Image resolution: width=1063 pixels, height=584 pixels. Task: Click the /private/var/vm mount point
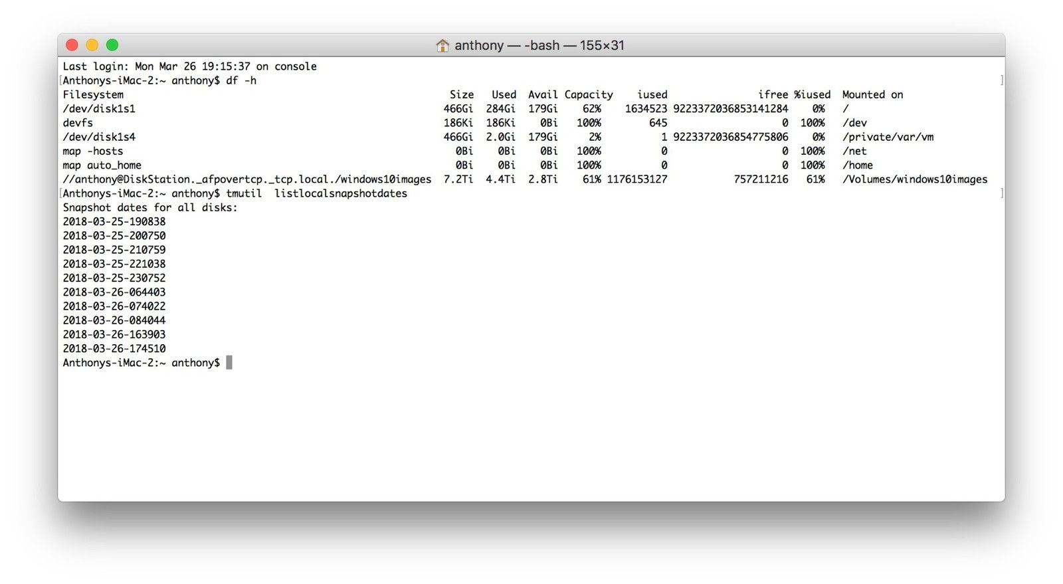(888, 137)
